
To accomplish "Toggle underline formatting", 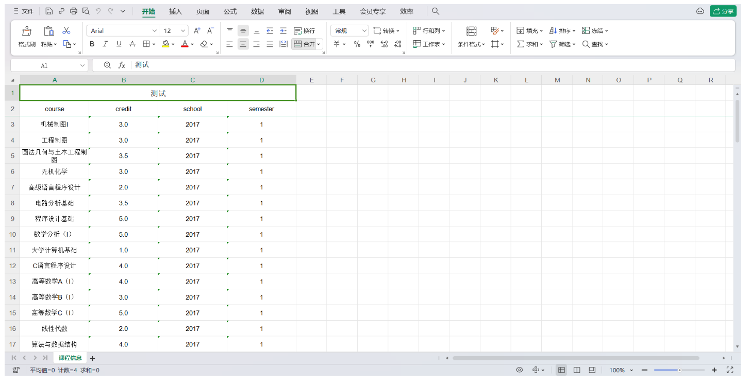I will pyautogui.click(x=119, y=44).
